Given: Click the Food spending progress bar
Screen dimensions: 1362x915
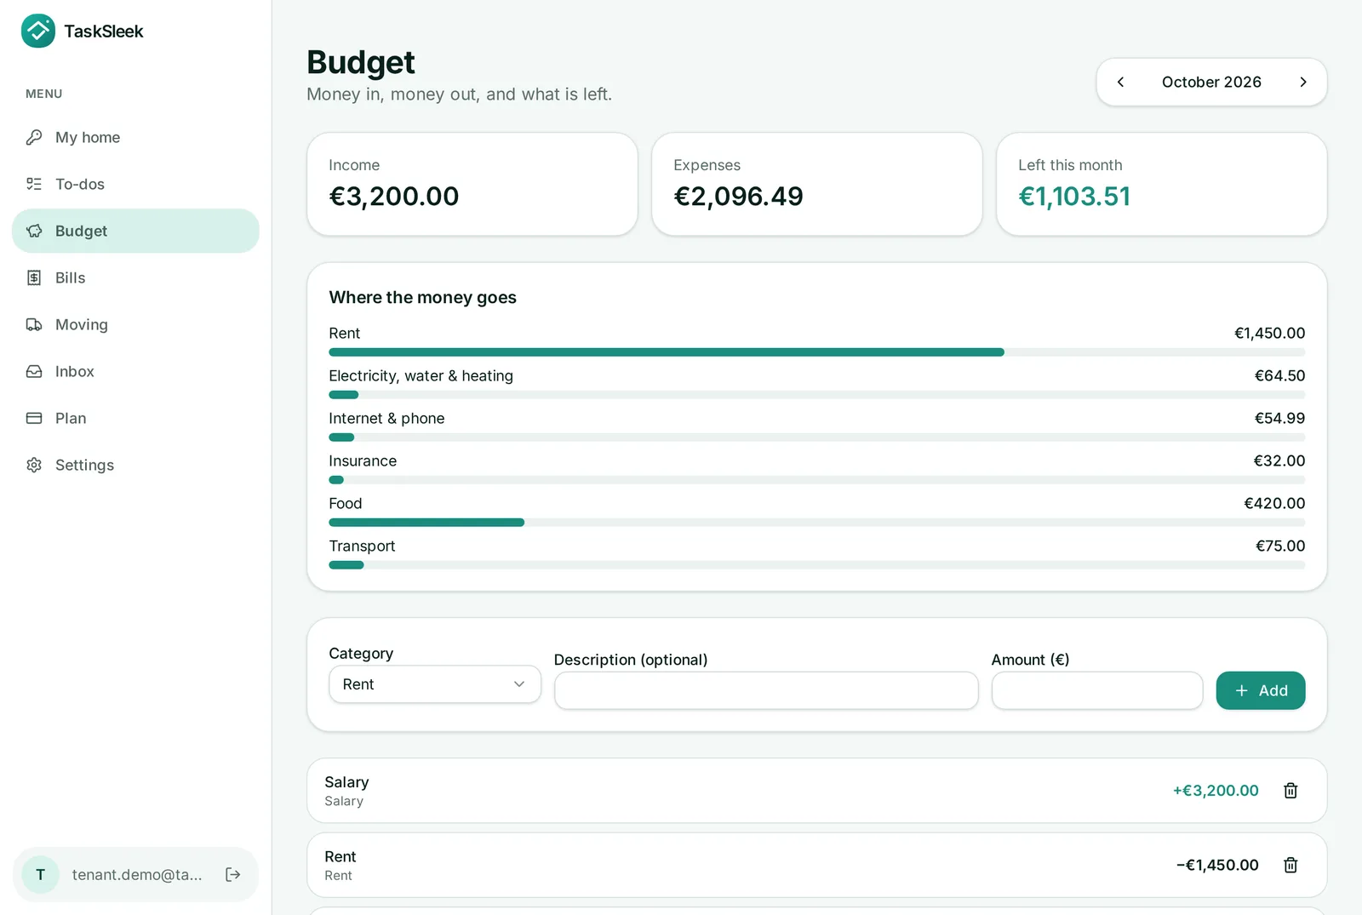Looking at the screenshot, I should pyautogui.click(x=817, y=523).
